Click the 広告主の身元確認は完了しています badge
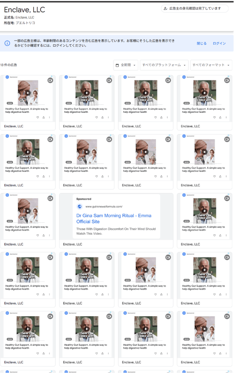 click(195, 9)
